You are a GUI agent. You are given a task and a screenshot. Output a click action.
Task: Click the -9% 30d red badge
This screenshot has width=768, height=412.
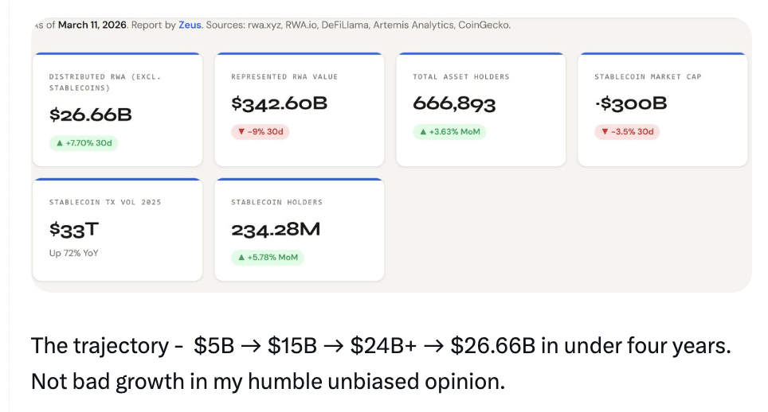tap(260, 131)
